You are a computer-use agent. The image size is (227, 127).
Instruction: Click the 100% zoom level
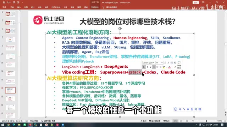(x=220, y=121)
